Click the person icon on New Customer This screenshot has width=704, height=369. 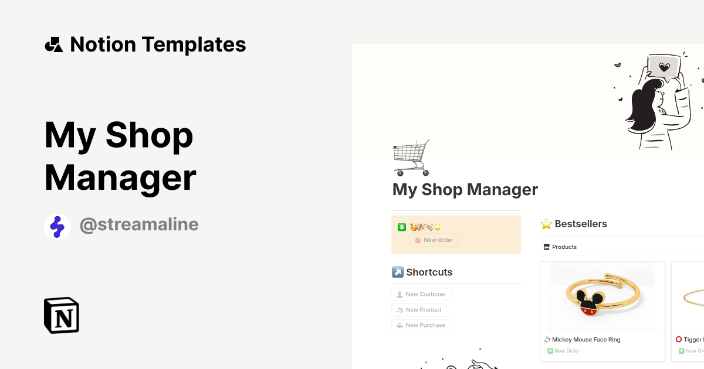[400, 294]
